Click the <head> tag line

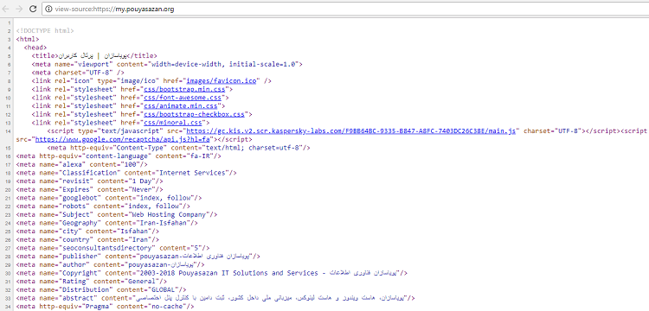coord(35,48)
